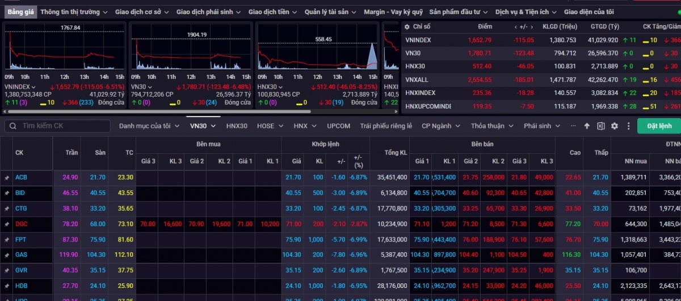Image resolution: width=681 pixels, height=301 pixels.
Task: Click the Đặt lệnh button
Action: tap(658, 126)
